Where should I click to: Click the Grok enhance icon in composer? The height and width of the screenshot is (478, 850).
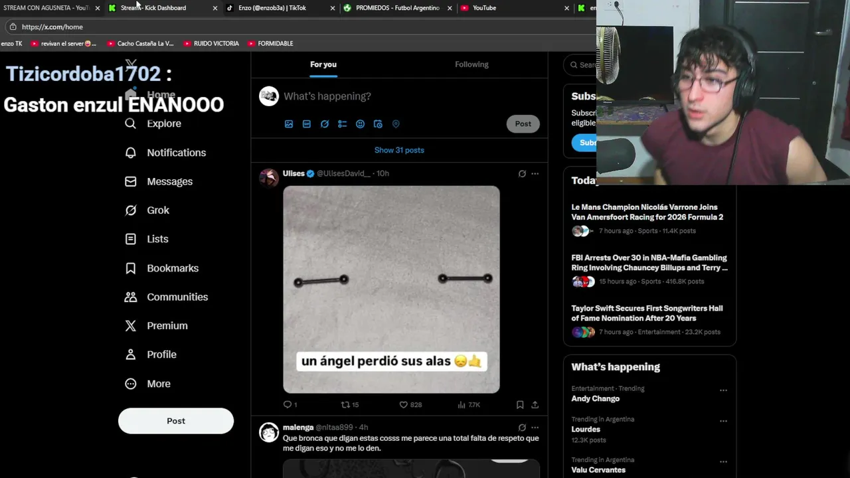tap(325, 124)
